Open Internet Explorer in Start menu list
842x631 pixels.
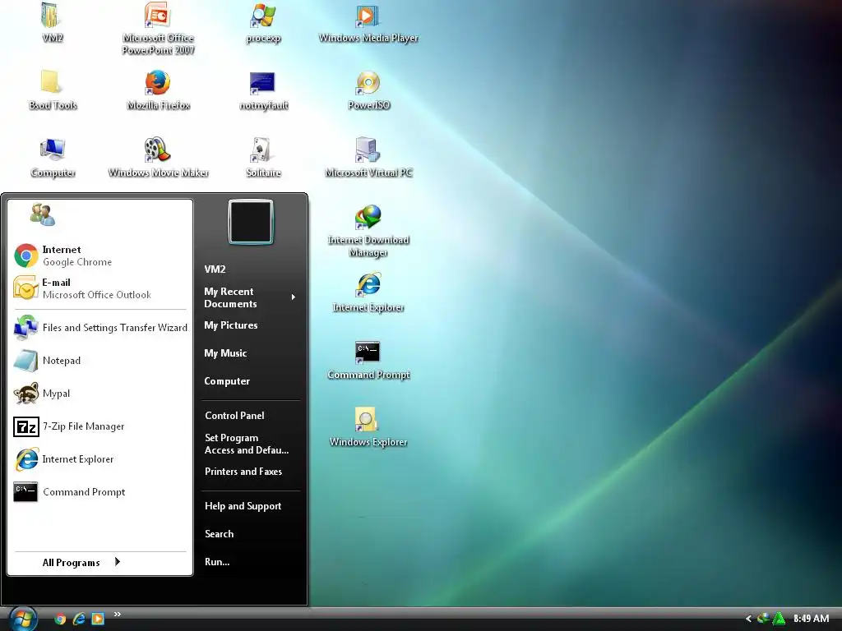coord(100,459)
